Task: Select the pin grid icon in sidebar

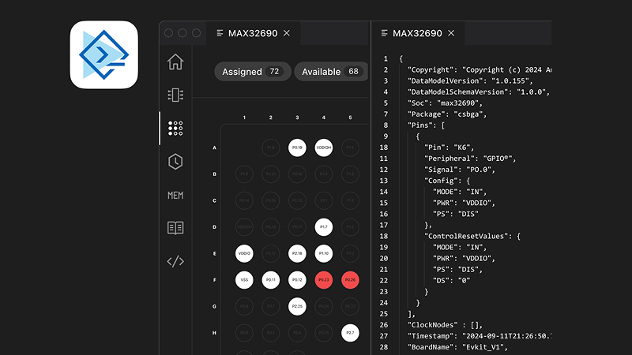Action: point(175,128)
